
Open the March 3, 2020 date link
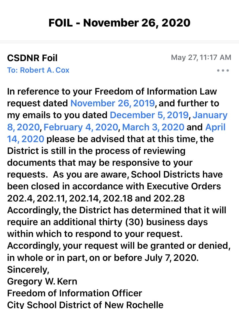(x=153, y=127)
